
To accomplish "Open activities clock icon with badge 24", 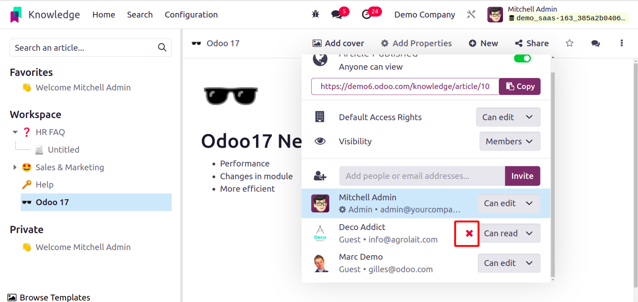I will [366, 14].
